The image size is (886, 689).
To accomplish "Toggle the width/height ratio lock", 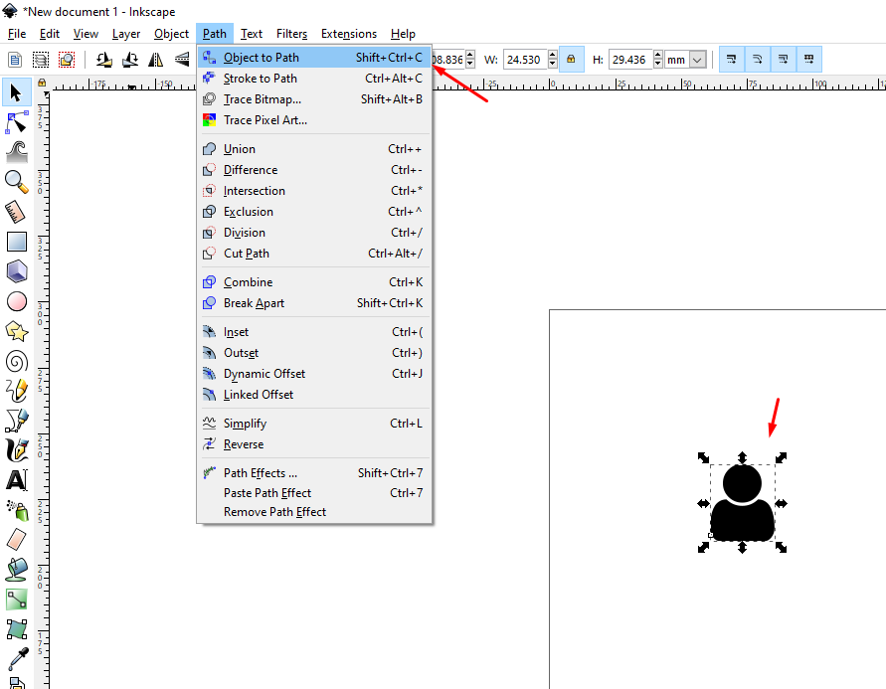I will (571, 60).
